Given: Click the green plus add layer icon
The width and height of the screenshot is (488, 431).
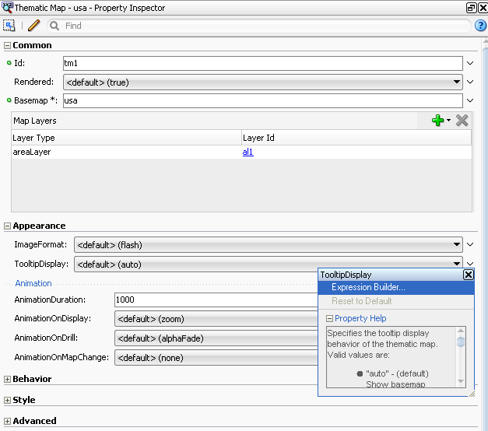Looking at the screenshot, I should pyautogui.click(x=437, y=121).
